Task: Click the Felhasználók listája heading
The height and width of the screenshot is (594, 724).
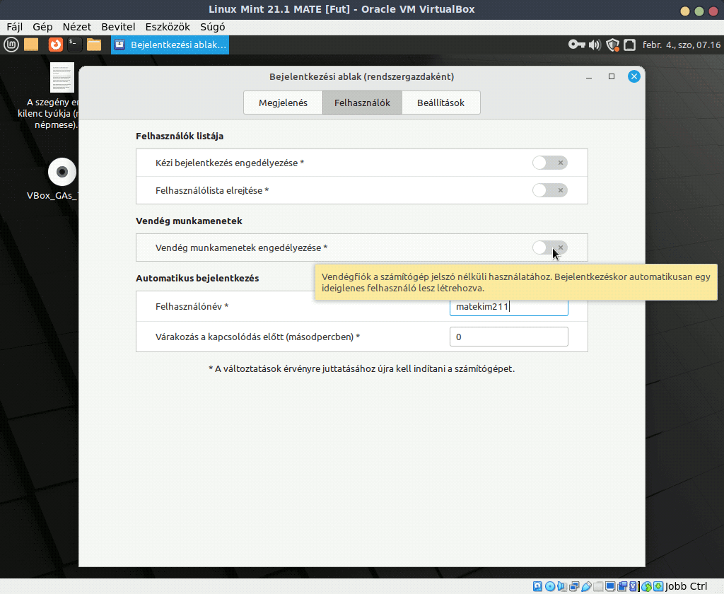Action: tap(180, 136)
